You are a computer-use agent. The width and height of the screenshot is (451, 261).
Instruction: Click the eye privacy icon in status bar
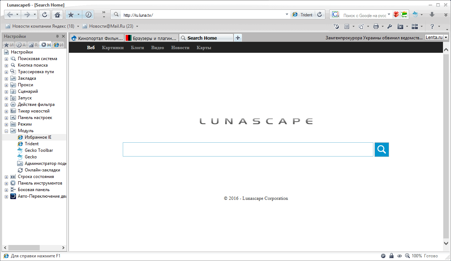click(x=399, y=256)
